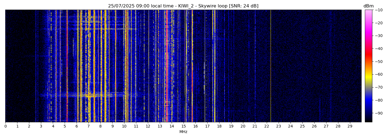
Task: Click the white vertical line past 22 MHz
Action: [x=271, y=66]
